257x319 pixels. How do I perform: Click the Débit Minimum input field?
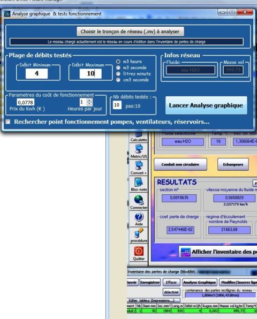(36, 73)
